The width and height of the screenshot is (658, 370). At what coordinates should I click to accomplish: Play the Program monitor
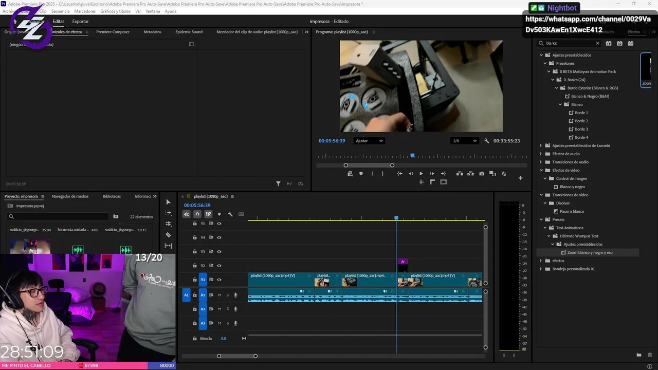pos(421,174)
